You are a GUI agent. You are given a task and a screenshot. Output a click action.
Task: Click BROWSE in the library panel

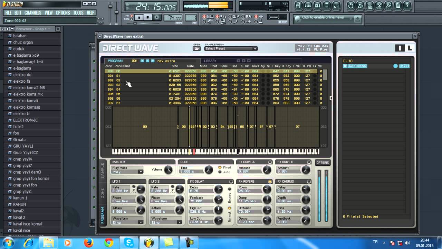click(x=362, y=66)
